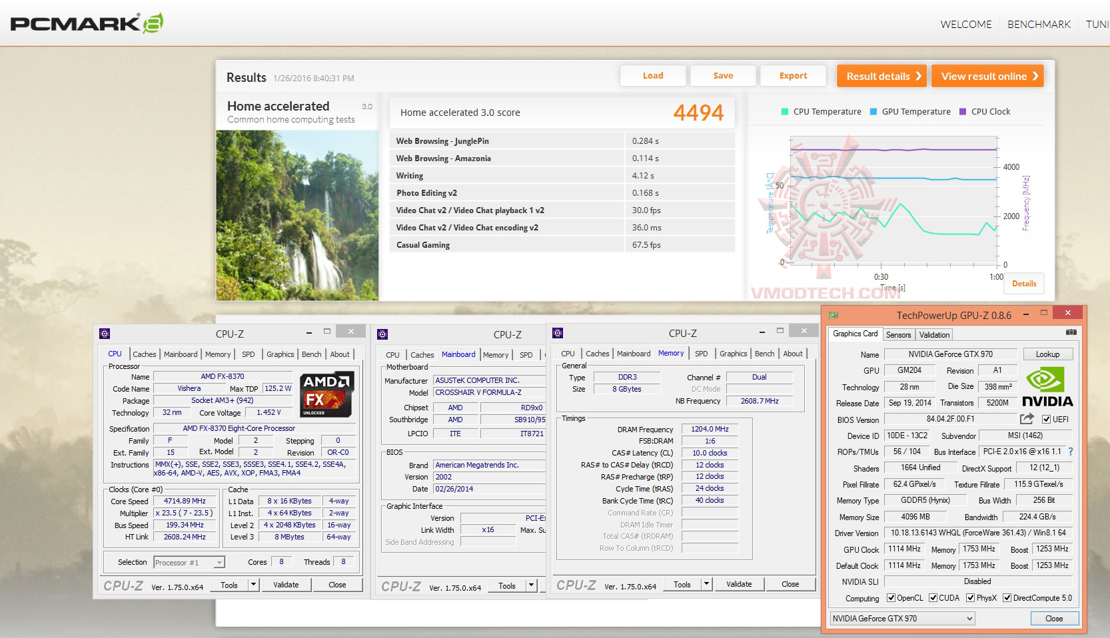Click the app icon of the CPU-Z window showing the CPU tab
Screen dimensions: 1110x638
point(105,334)
